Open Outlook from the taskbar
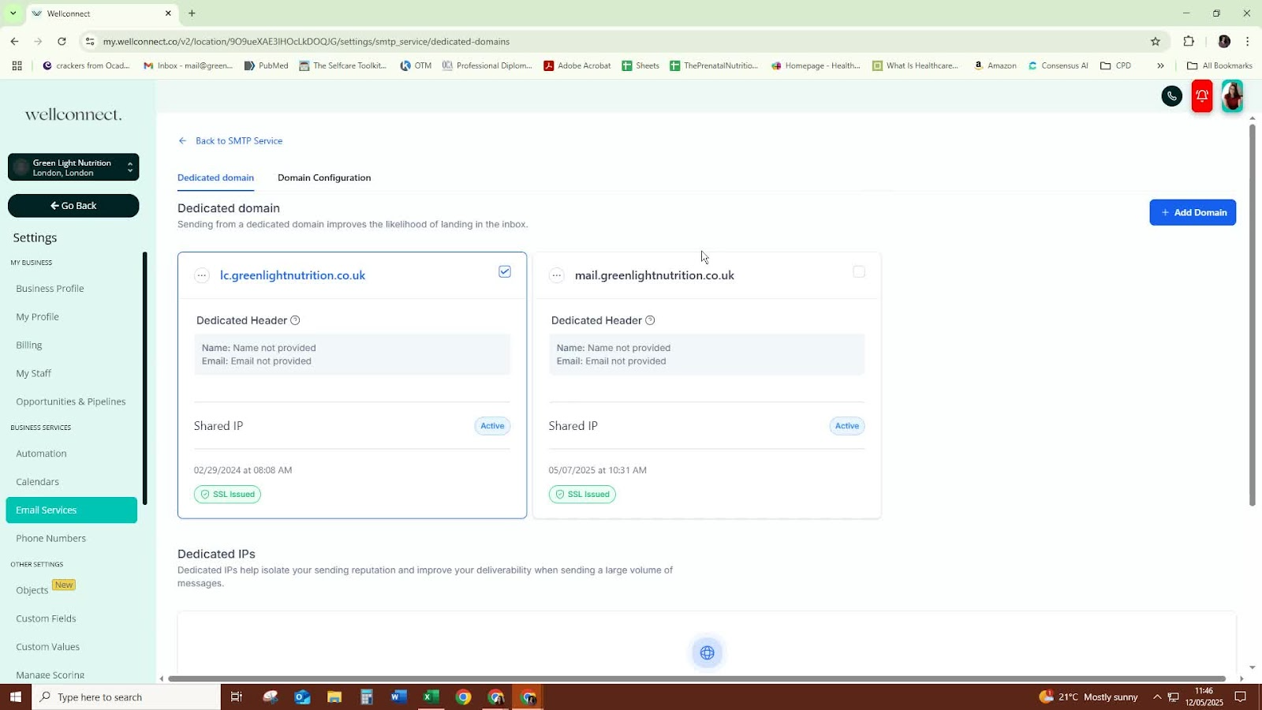The height and width of the screenshot is (710, 1262). (302, 697)
